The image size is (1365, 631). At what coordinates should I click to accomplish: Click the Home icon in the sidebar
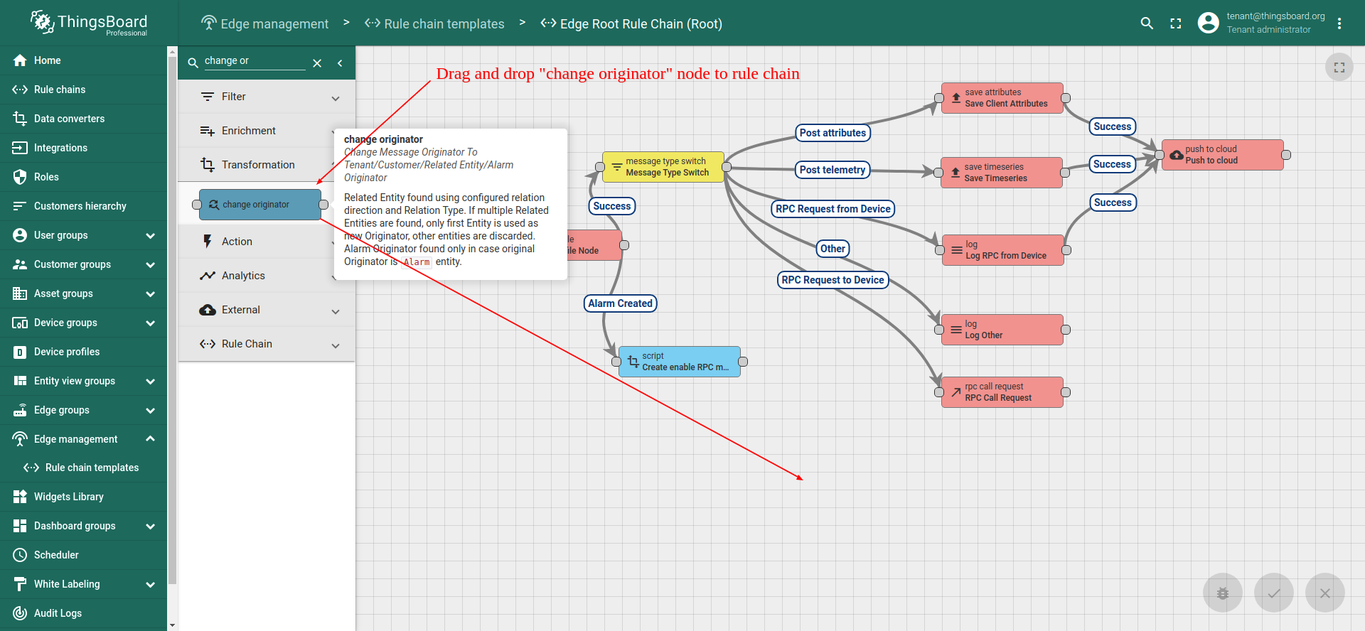tap(20, 60)
